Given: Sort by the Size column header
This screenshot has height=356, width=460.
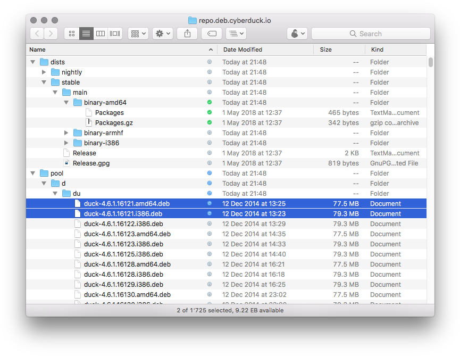Looking at the screenshot, I should (339, 49).
